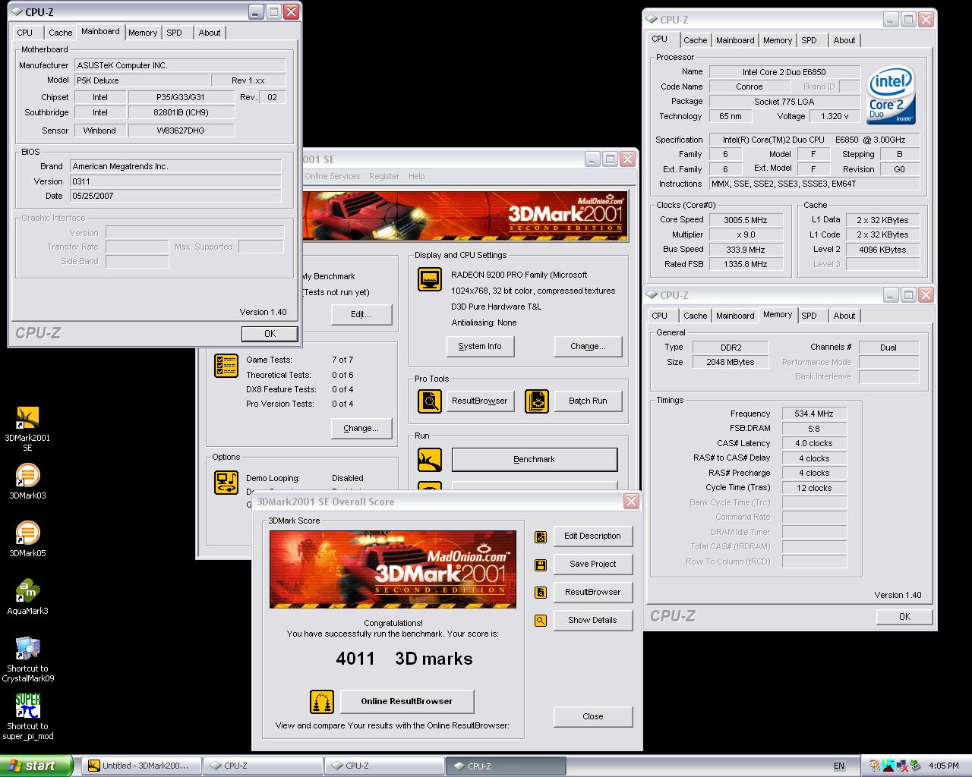Click Change button under selected tests
This screenshot has width=972, height=777.
click(x=361, y=428)
